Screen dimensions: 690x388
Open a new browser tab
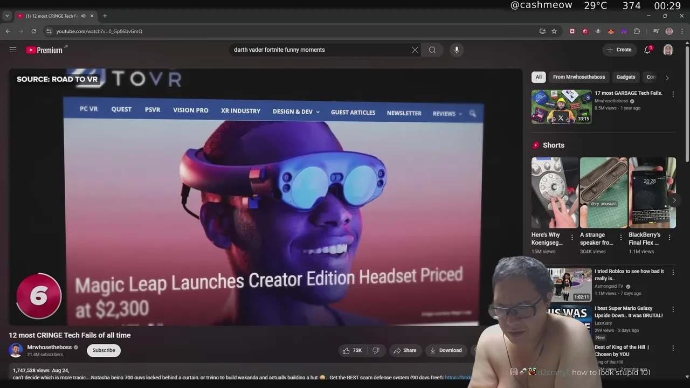pyautogui.click(x=105, y=16)
